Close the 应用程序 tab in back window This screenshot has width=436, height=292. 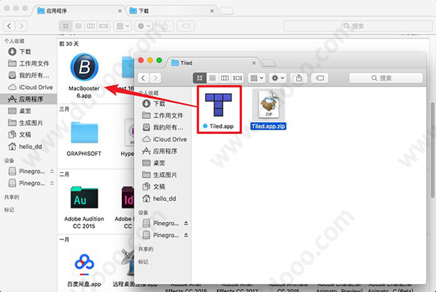120,11
